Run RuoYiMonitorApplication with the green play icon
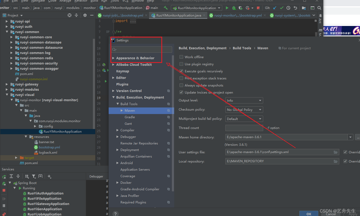Image resolution: width=360 pixels, height=216 pixels. click(227, 8)
